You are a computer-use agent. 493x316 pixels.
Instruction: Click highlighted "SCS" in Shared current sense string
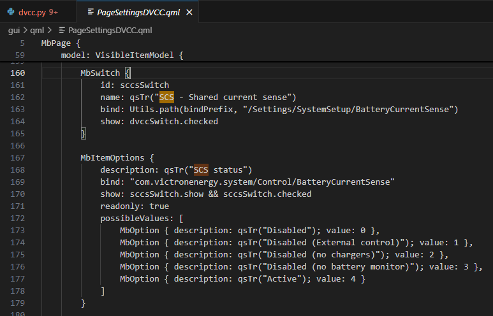click(x=166, y=97)
